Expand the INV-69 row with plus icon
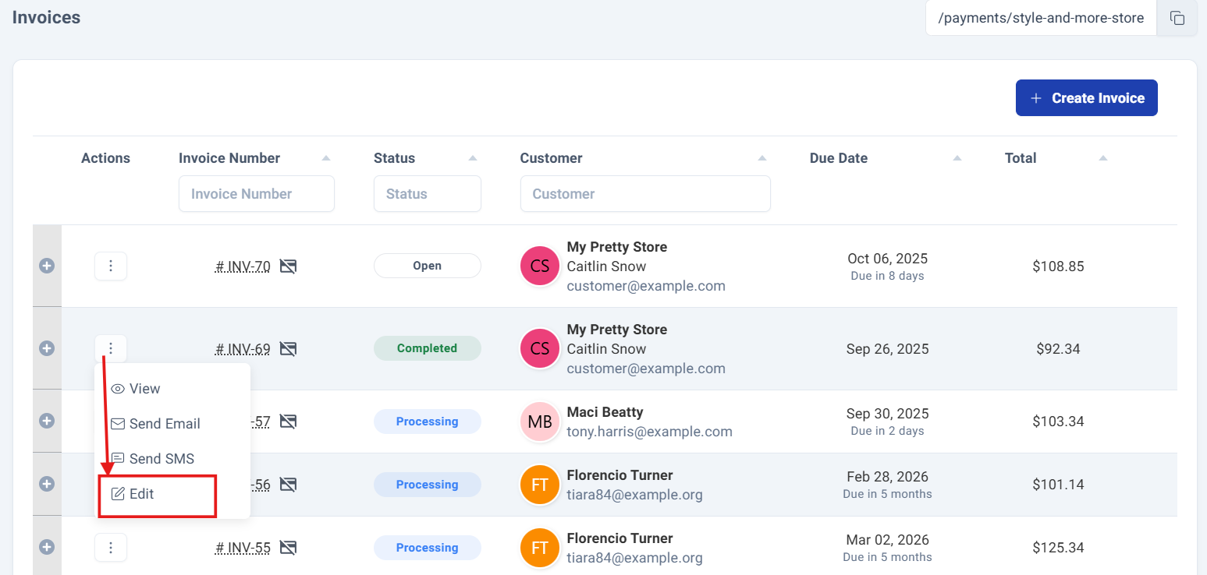 point(47,348)
